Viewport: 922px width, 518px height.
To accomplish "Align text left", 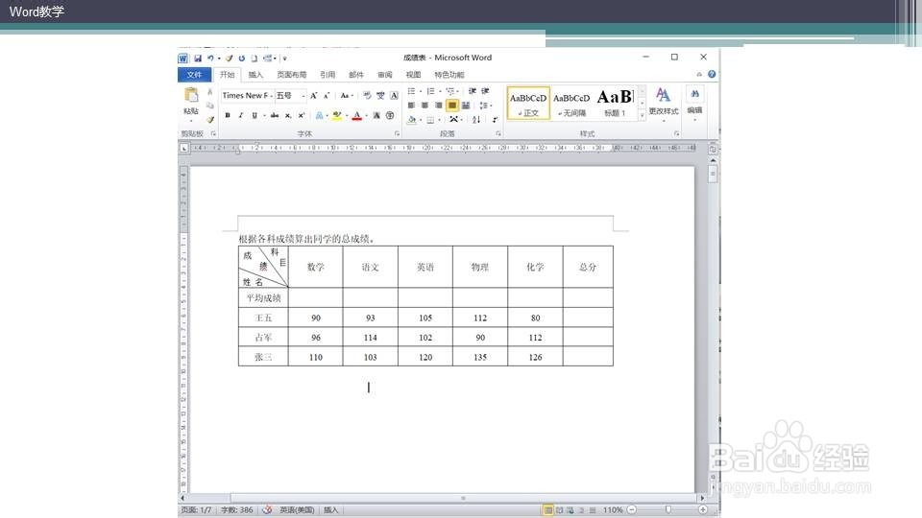I will click(x=412, y=106).
